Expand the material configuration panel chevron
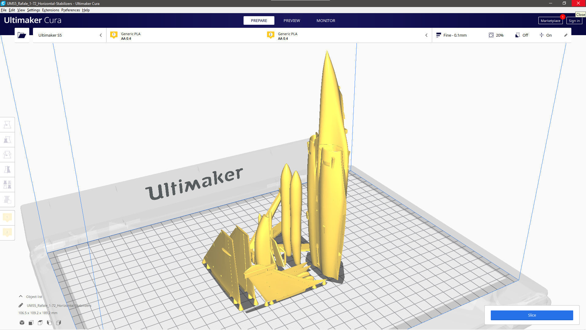 tap(426, 35)
